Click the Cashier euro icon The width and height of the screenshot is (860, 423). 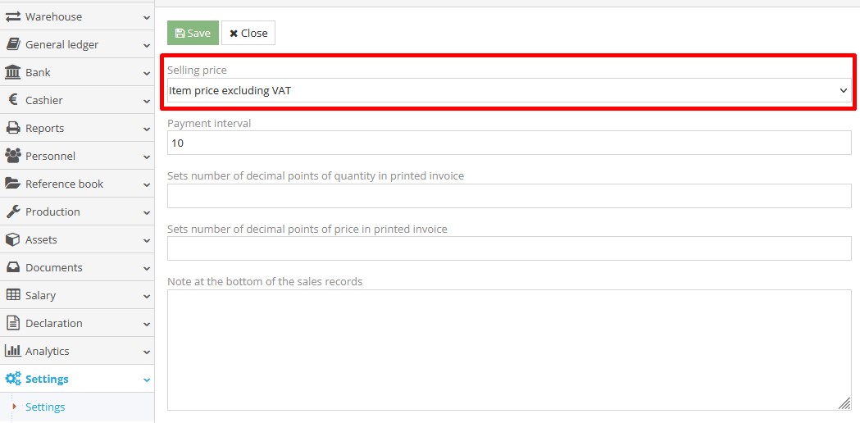[13, 100]
